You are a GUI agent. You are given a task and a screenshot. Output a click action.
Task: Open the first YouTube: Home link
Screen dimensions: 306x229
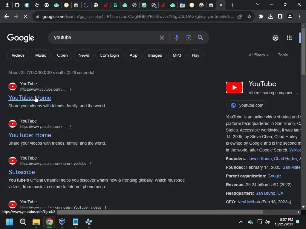[30, 98]
